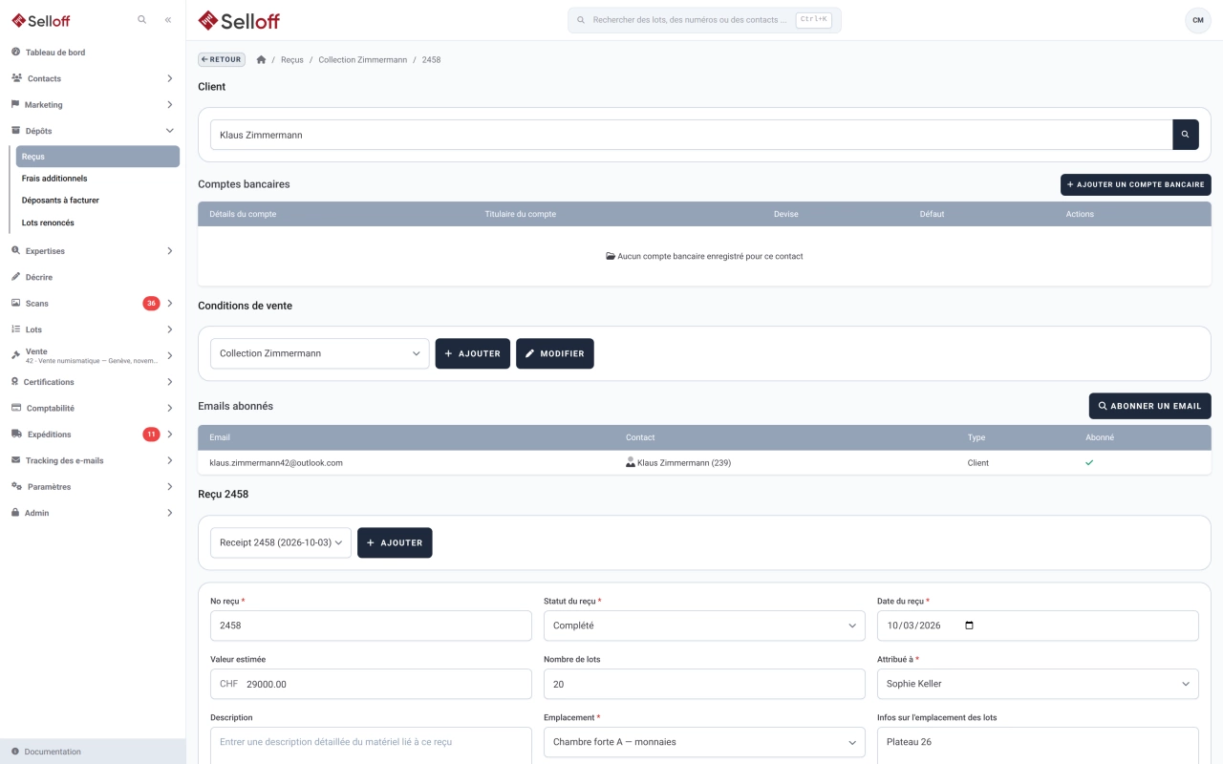Click the Abonner un email button
1223x764 pixels.
pyautogui.click(x=1150, y=406)
